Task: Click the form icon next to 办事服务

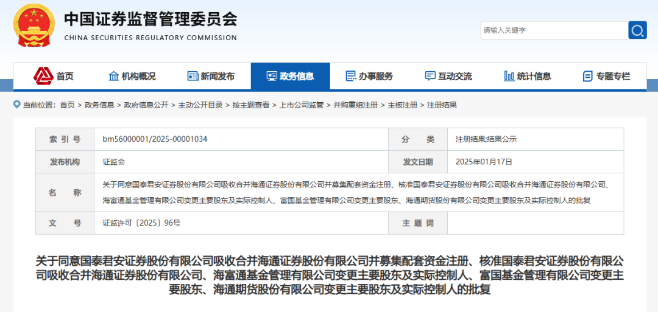Action: click(x=350, y=76)
